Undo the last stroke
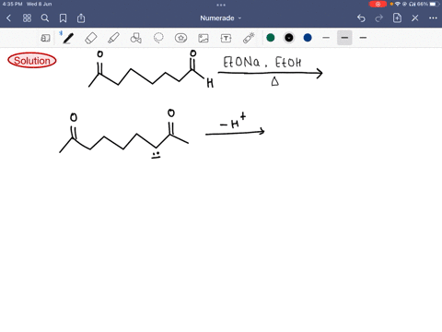 click(x=361, y=18)
